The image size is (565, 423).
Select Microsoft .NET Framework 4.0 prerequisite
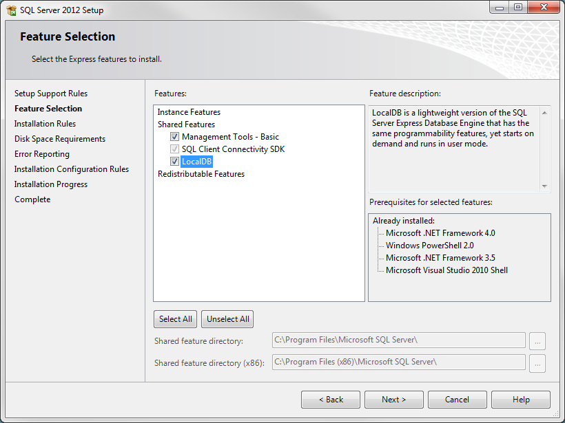(440, 233)
